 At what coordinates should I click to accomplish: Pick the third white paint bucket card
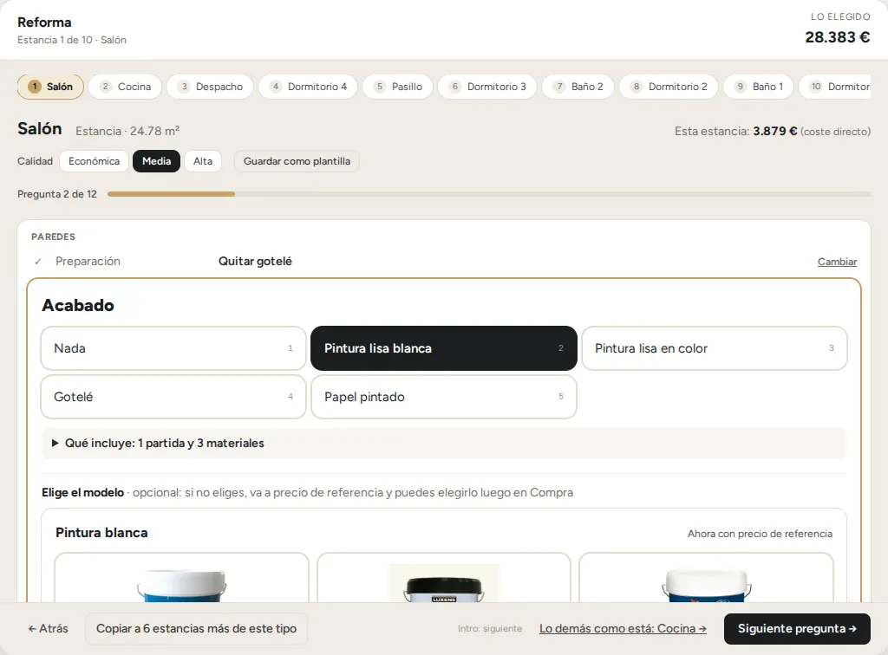pos(706,578)
